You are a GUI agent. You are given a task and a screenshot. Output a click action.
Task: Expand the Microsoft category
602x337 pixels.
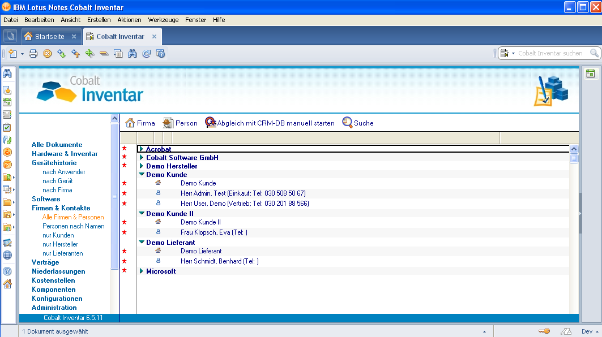pyautogui.click(x=141, y=271)
